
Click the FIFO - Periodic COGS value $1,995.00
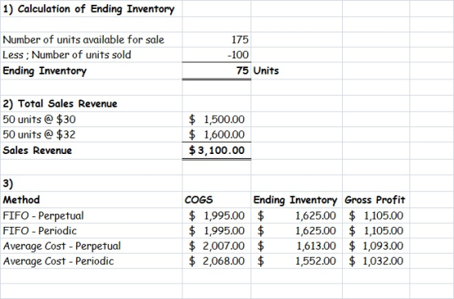[216, 231]
